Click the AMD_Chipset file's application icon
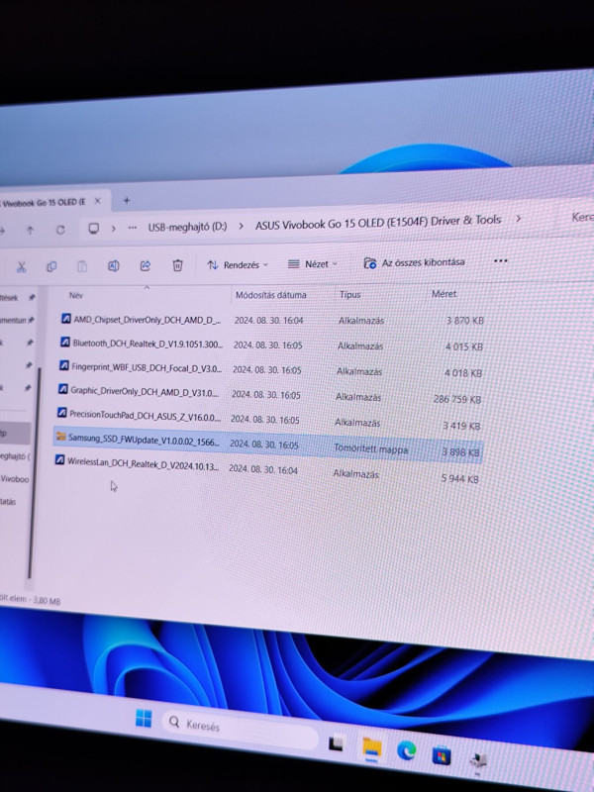The height and width of the screenshot is (792, 594). click(65, 318)
